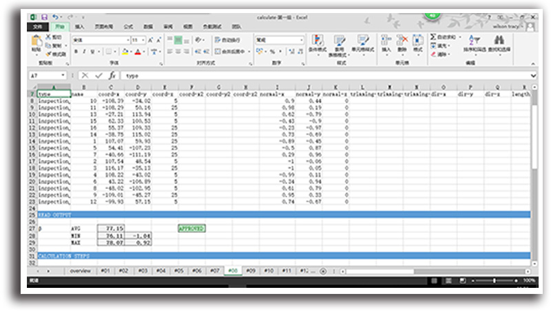Click the File tab button
This screenshot has height=316, width=551.
point(37,26)
